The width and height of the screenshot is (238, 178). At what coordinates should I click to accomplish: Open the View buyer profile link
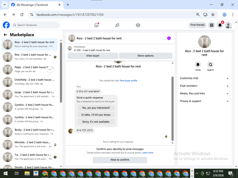[x=129, y=81]
